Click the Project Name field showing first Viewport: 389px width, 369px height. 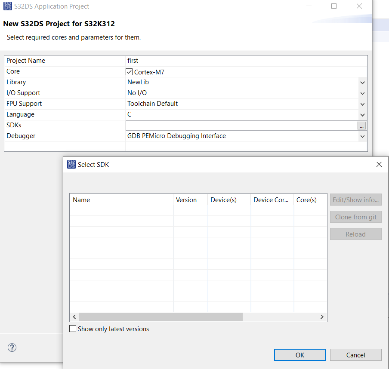click(172, 61)
